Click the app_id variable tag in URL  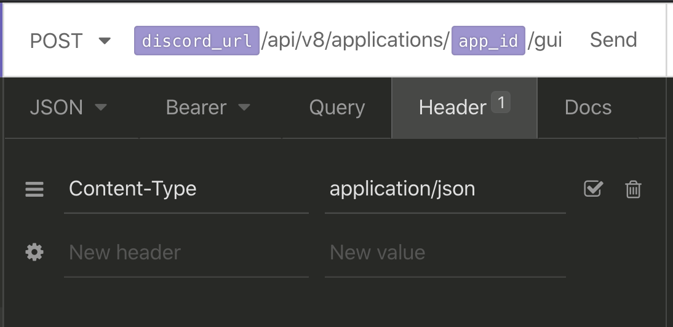pos(488,41)
